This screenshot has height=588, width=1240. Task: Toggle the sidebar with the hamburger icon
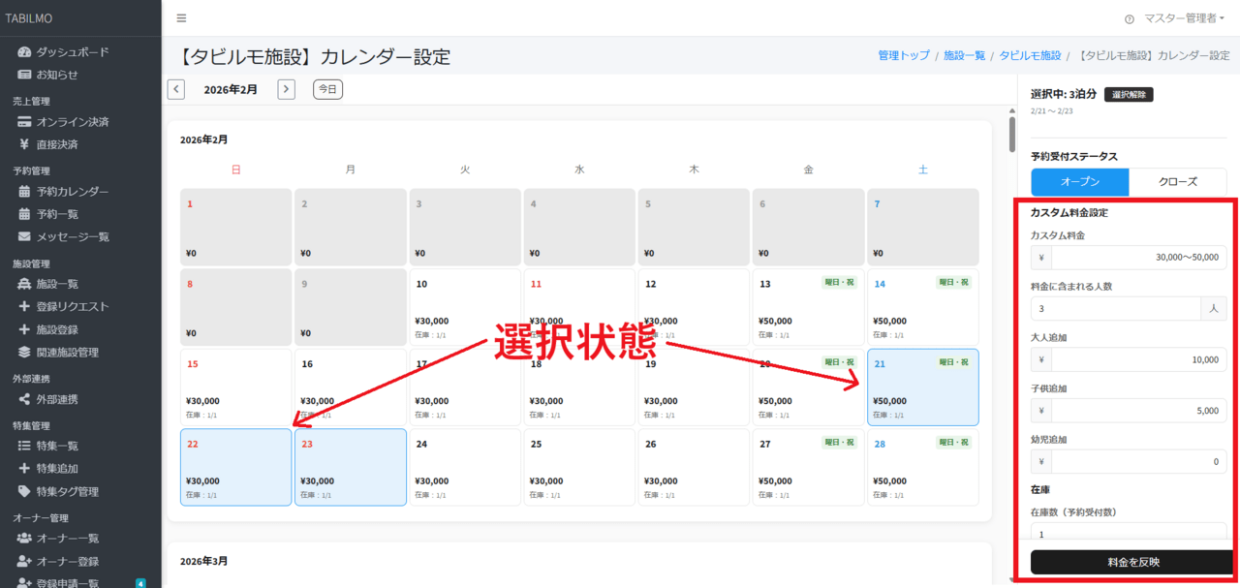[x=180, y=16]
